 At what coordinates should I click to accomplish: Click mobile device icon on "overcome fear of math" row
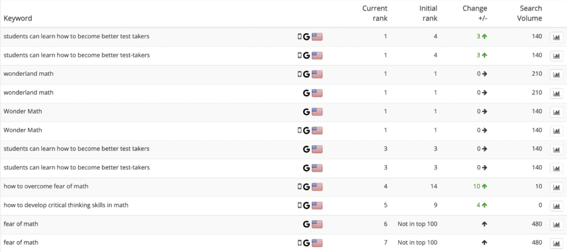click(x=300, y=187)
